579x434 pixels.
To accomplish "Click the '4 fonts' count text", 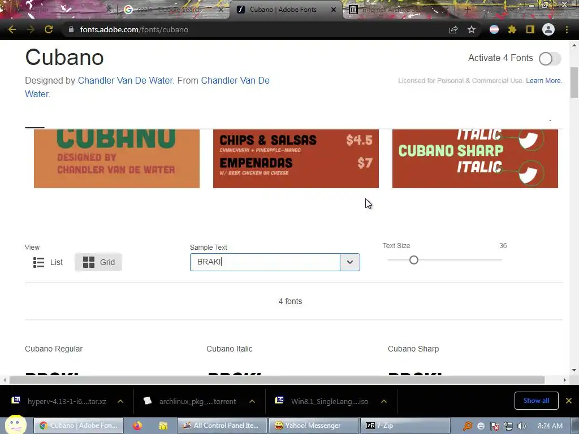I will 290,301.
